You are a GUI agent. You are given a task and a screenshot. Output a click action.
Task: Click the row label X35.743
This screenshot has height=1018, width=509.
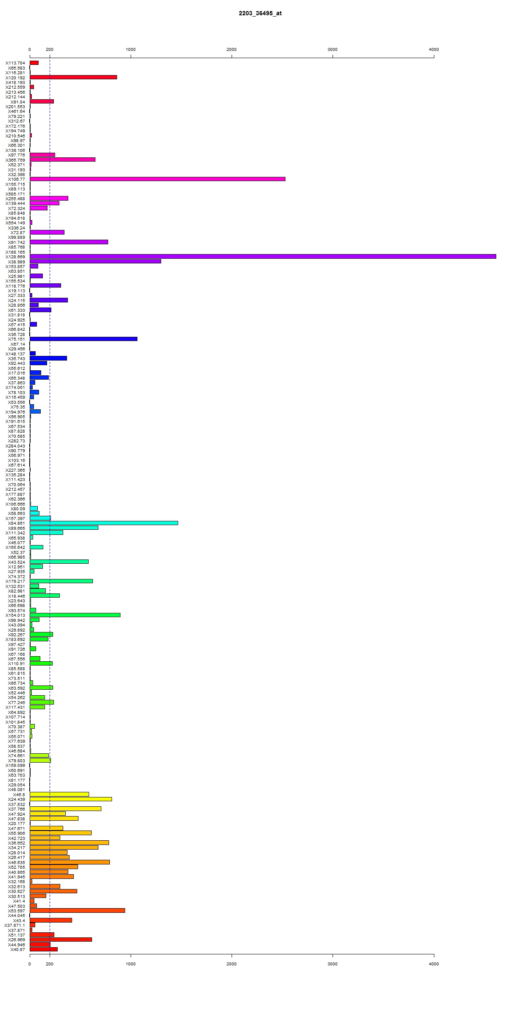tap(17, 358)
